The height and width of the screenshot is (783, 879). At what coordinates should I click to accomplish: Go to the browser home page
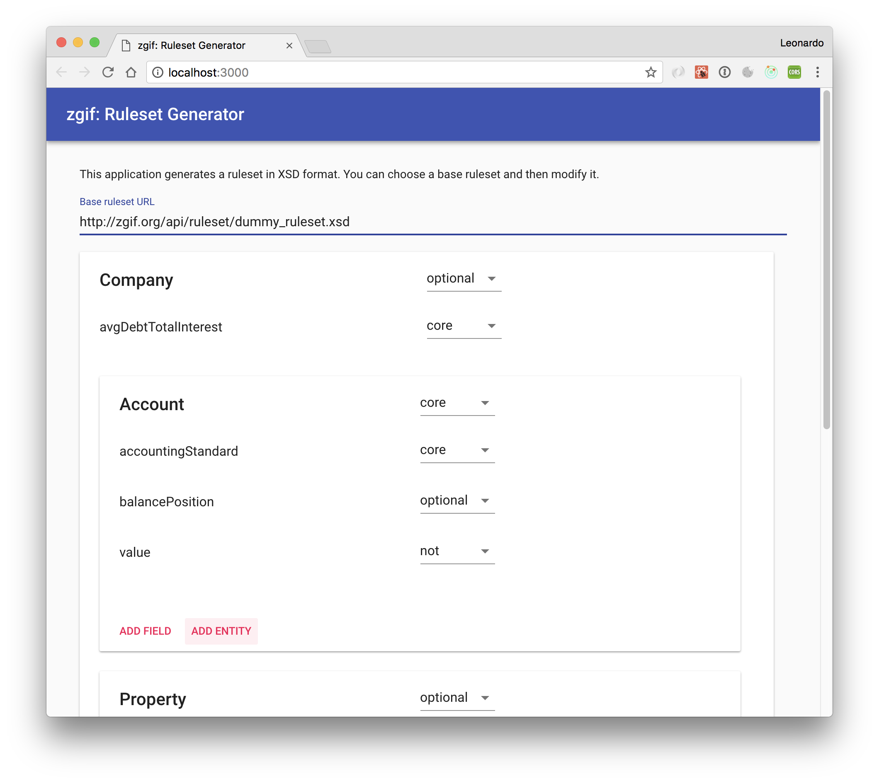coord(131,72)
